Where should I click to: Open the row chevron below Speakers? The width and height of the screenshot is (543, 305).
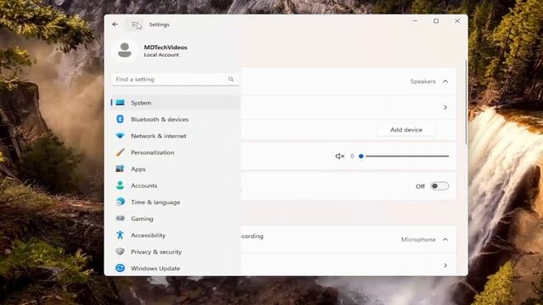(x=445, y=108)
